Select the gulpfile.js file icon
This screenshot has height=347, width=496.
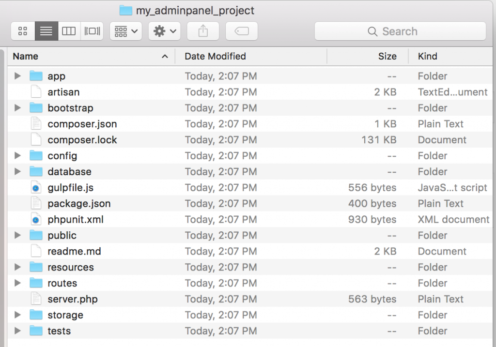tap(36, 187)
